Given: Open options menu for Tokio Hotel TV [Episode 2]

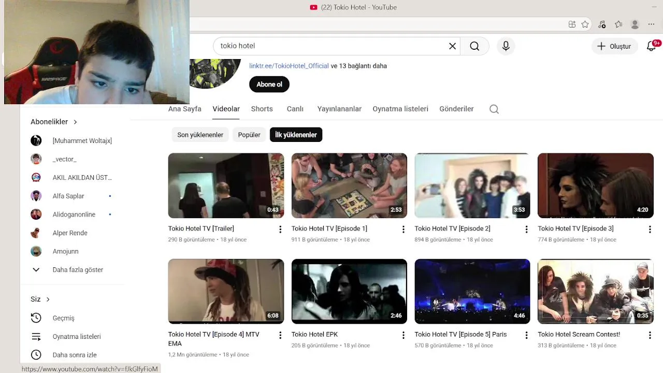Looking at the screenshot, I should tap(527, 229).
